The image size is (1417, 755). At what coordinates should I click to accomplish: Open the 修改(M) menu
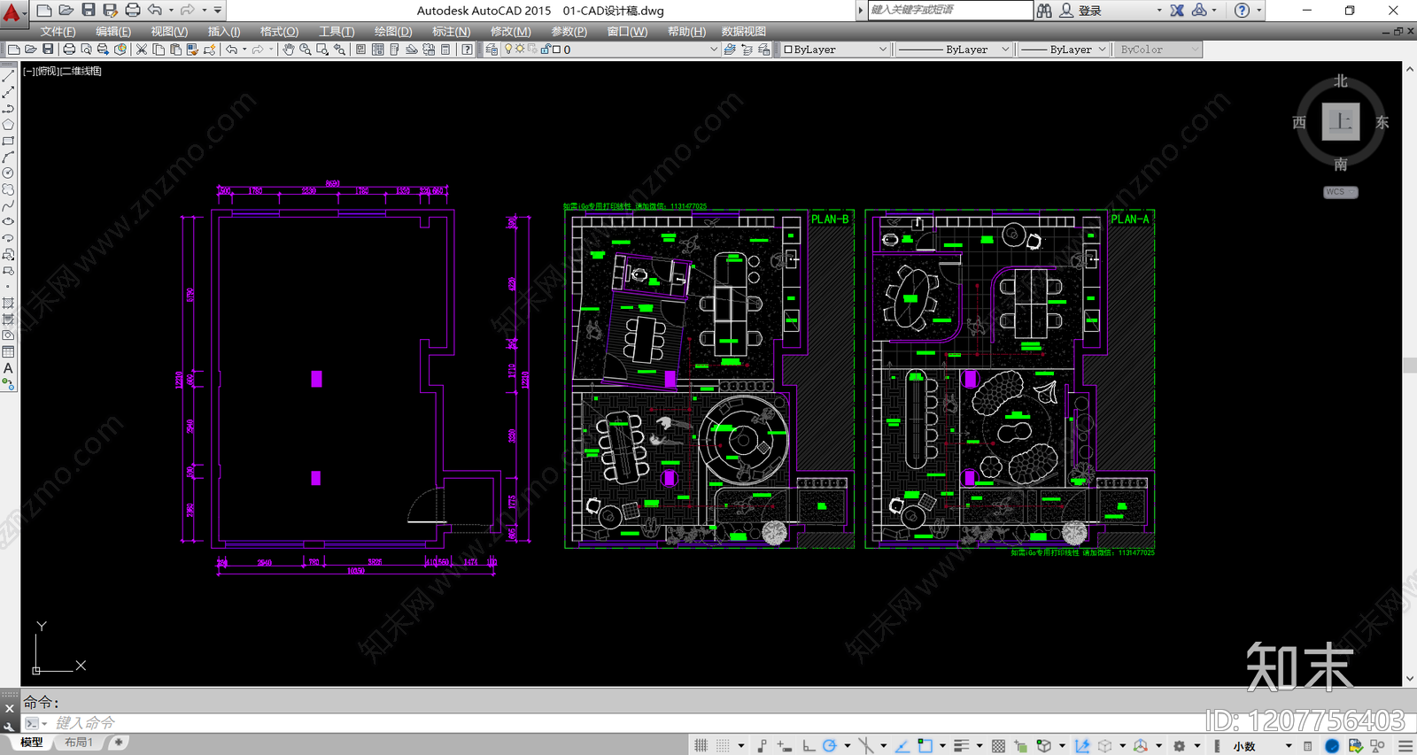(x=511, y=31)
